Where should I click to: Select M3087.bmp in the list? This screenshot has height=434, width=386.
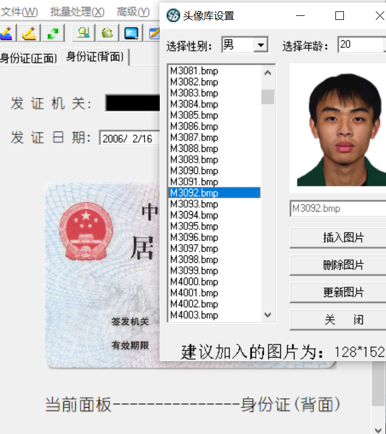tap(214, 137)
